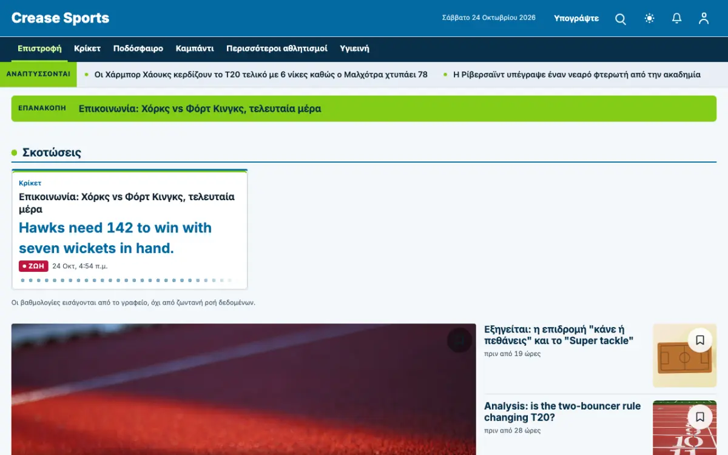Image resolution: width=728 pixels, height=455 pixels.
Task: Open the live card title Χόρκς vs Φόρτ Κινγκς
Action: pyautogui.click(x=127, y=203)
